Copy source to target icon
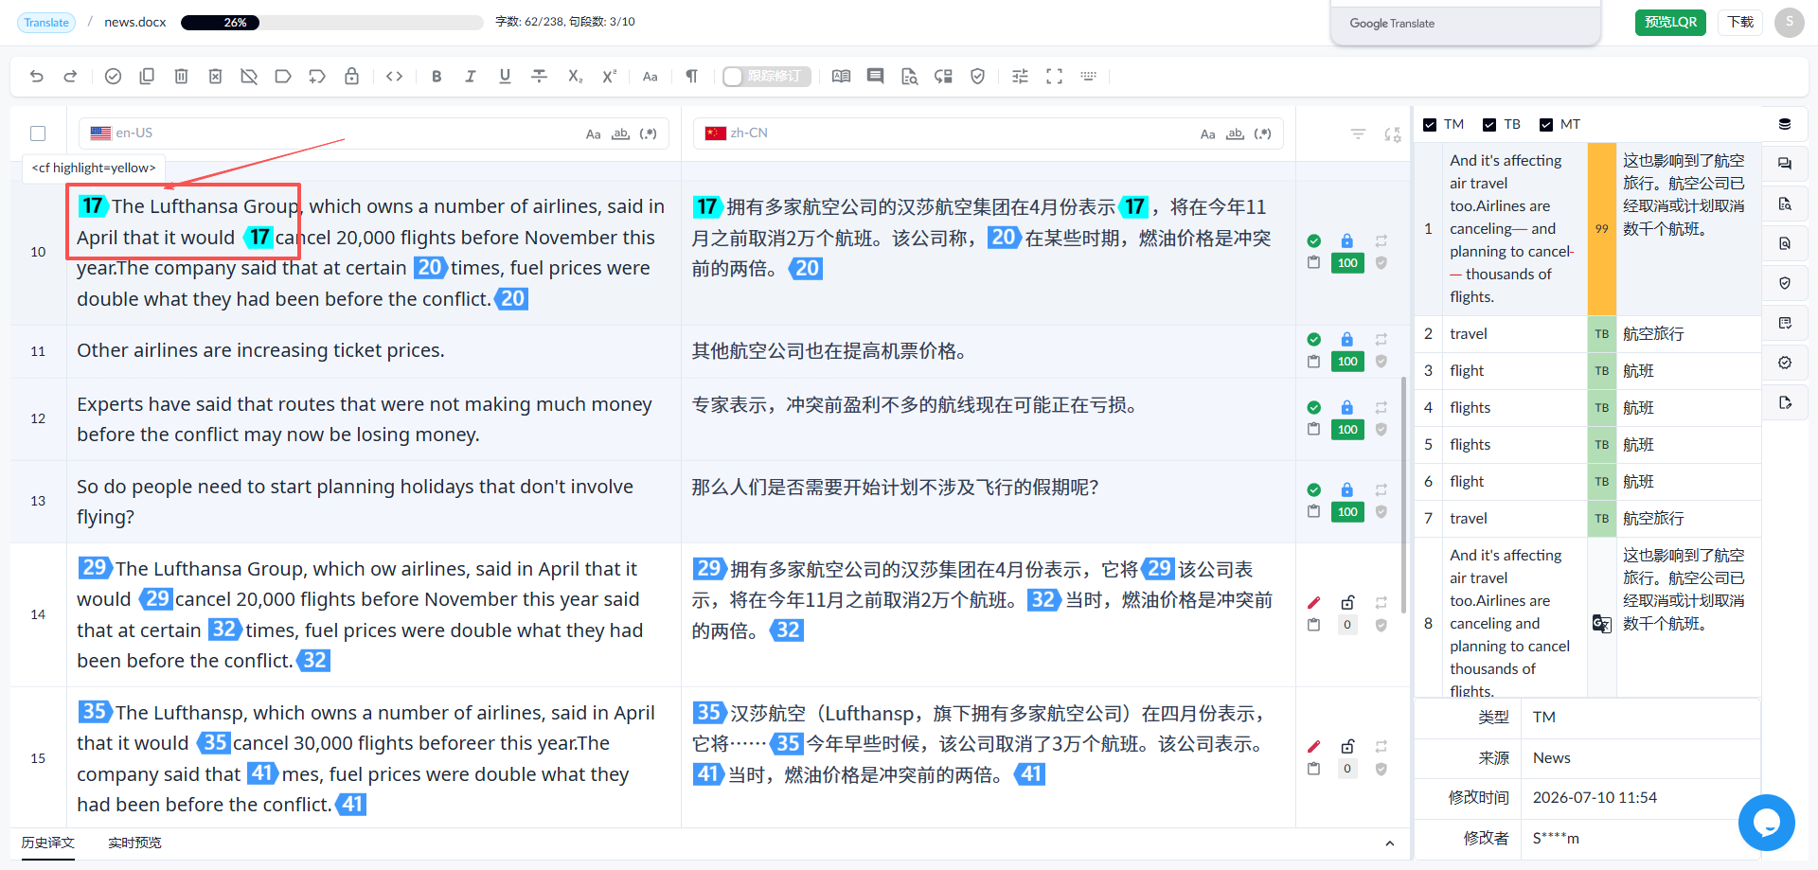 click(147, 77)
